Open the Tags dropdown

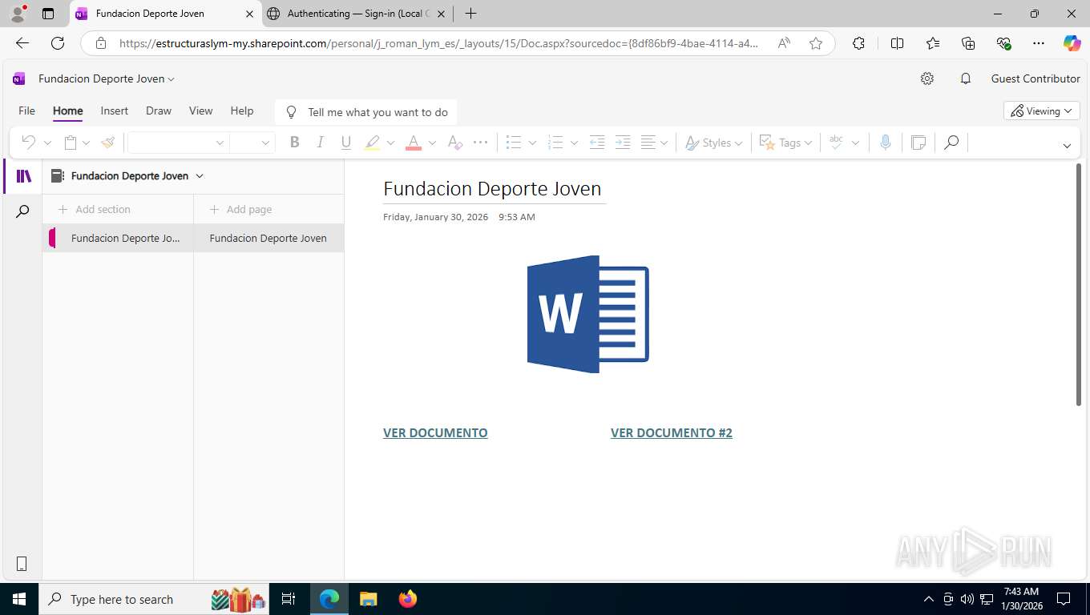(x=785, y=143)
